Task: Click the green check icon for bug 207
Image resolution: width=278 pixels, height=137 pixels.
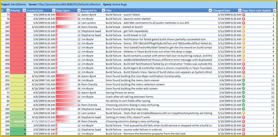Action: coord(244,89)
